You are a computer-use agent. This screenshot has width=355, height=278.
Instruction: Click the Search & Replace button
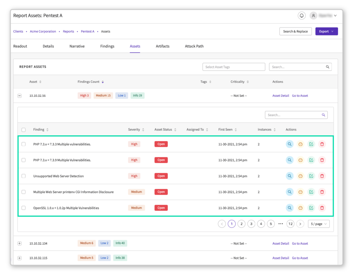coord(295,31)
